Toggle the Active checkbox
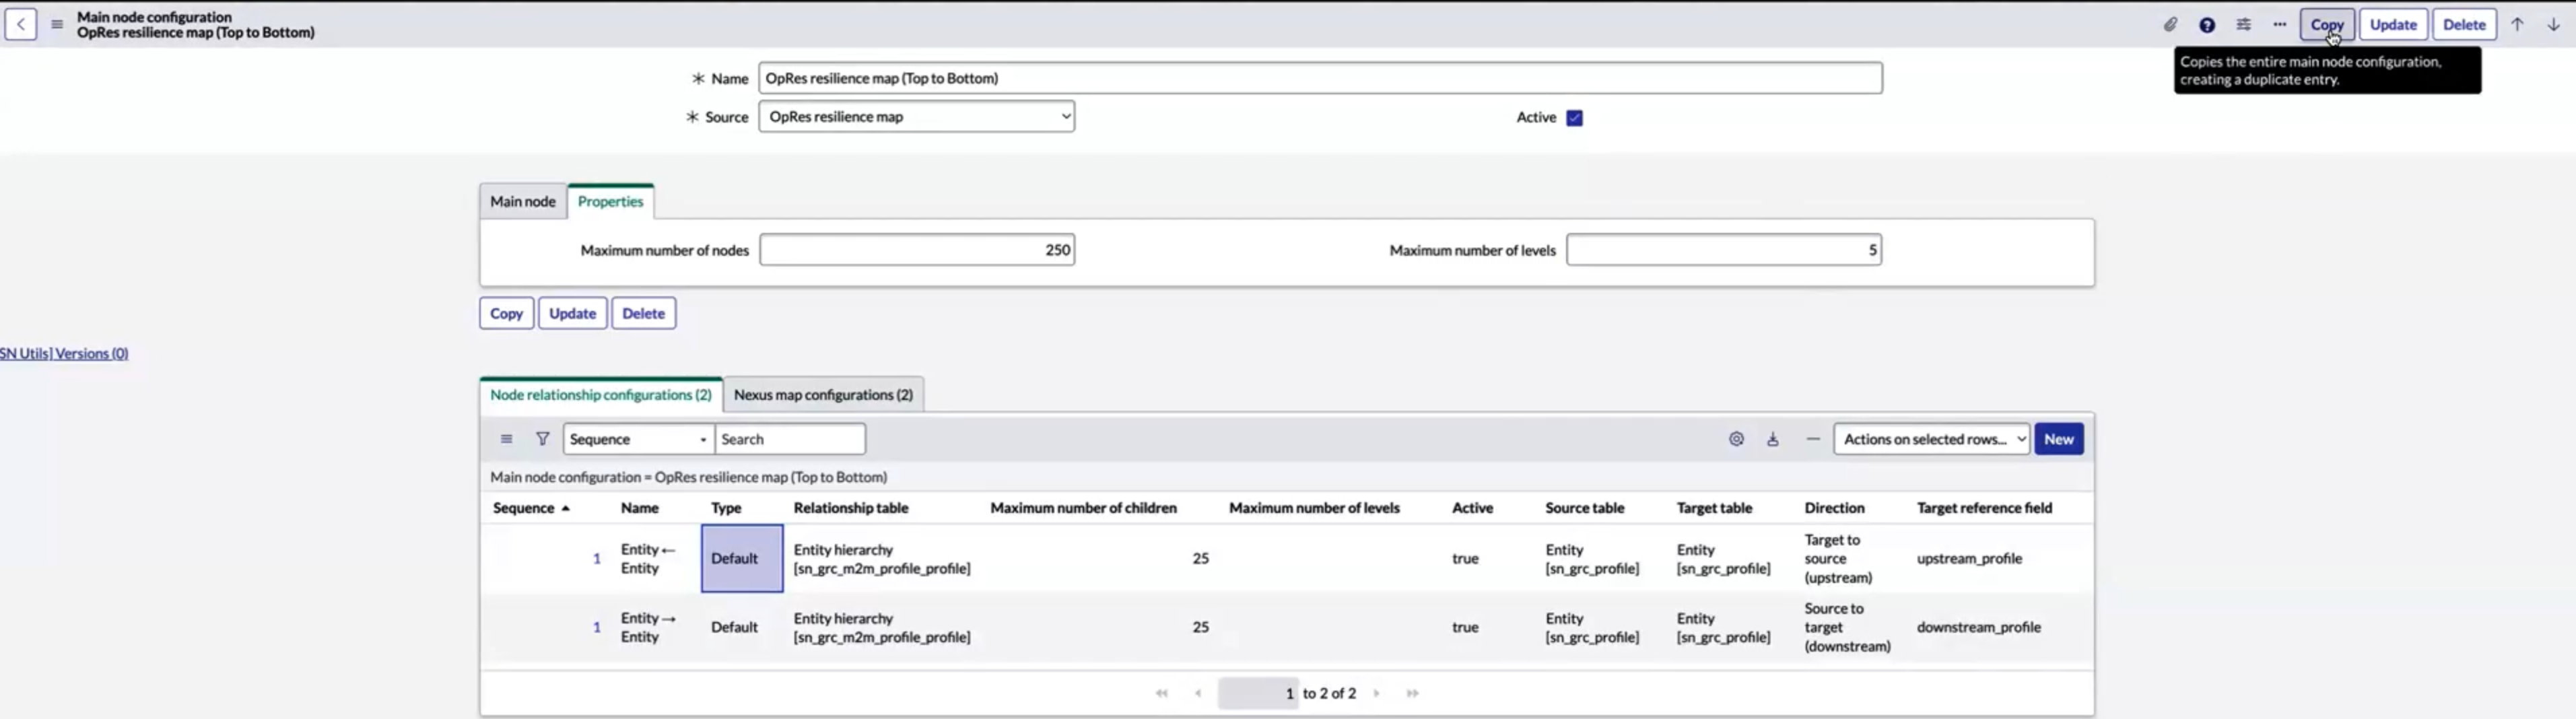Screen dimensions: 2576x719 (1575, 118)
